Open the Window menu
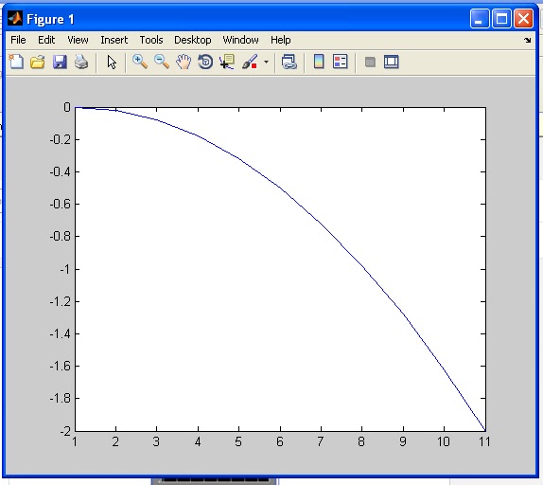This screenshot has width=543, height=485. coord(240,40)
